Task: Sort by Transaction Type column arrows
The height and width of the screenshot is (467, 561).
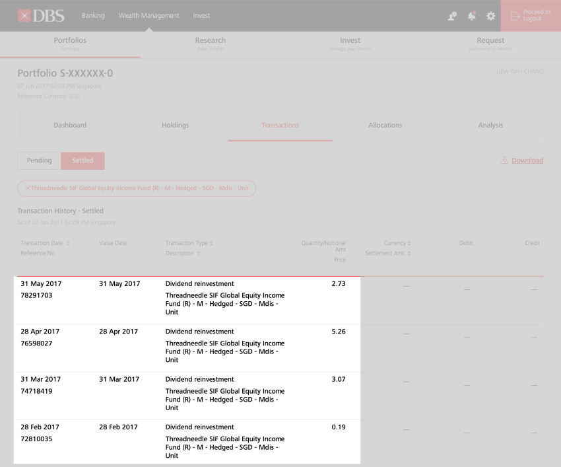Action: point(211,243)
